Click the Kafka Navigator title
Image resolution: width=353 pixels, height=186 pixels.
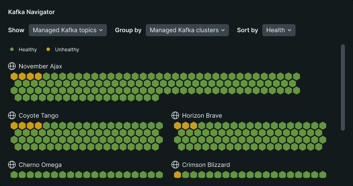(x=31, y=12)
